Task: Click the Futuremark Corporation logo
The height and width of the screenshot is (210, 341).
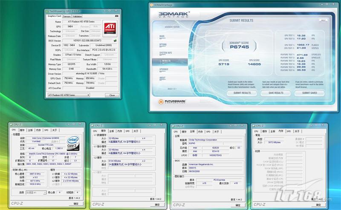Action: click(x=172, y=101)
